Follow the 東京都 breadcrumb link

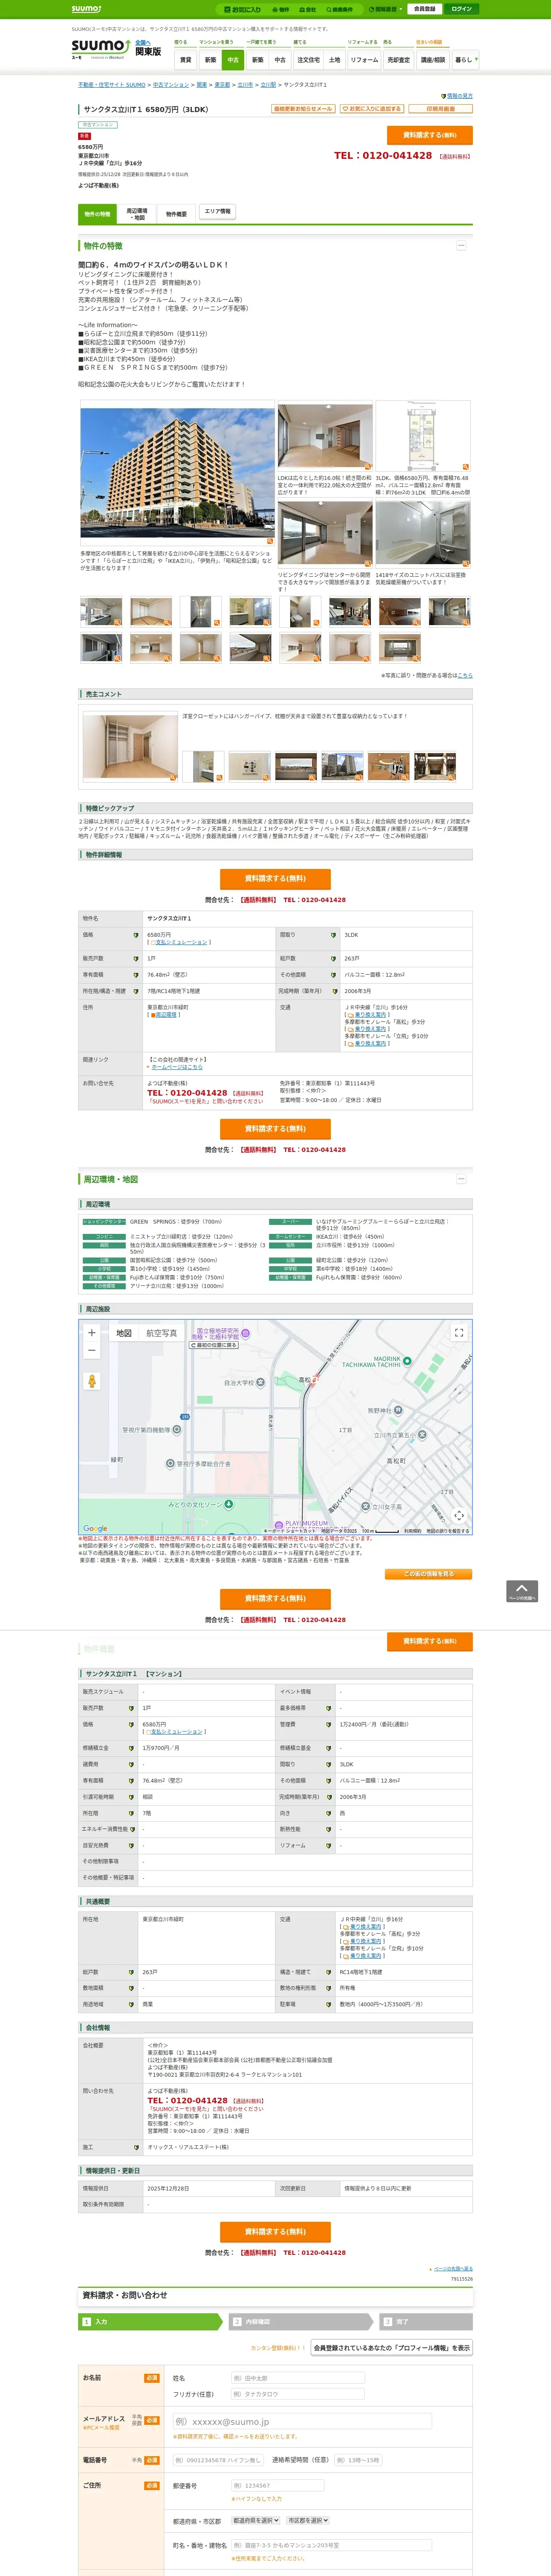(x=222, y=85)
